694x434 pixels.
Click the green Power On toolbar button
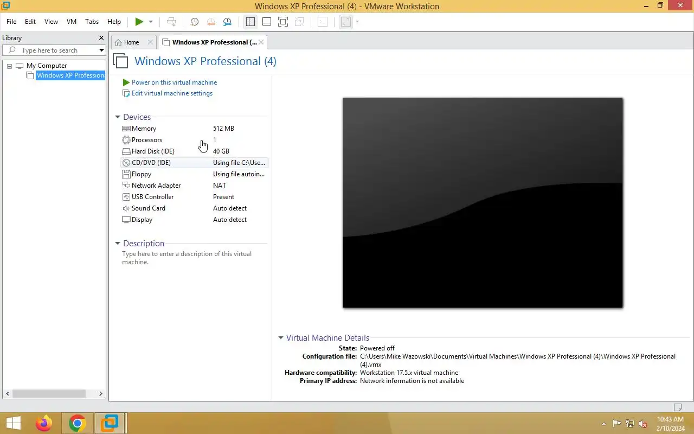point(139,22)
